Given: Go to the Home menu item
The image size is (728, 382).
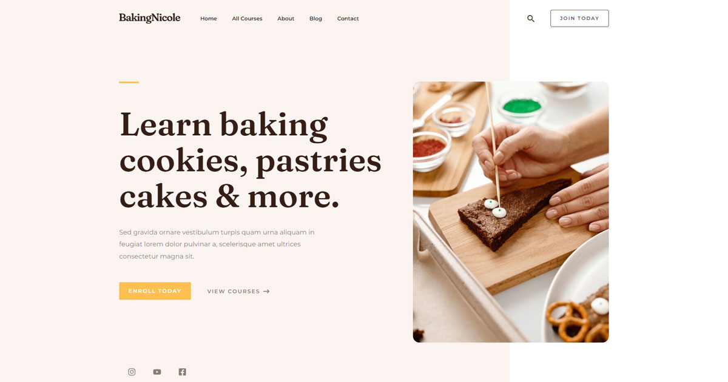Looking at the screenshot, I should pyautogui.click(x=209, y=19).
